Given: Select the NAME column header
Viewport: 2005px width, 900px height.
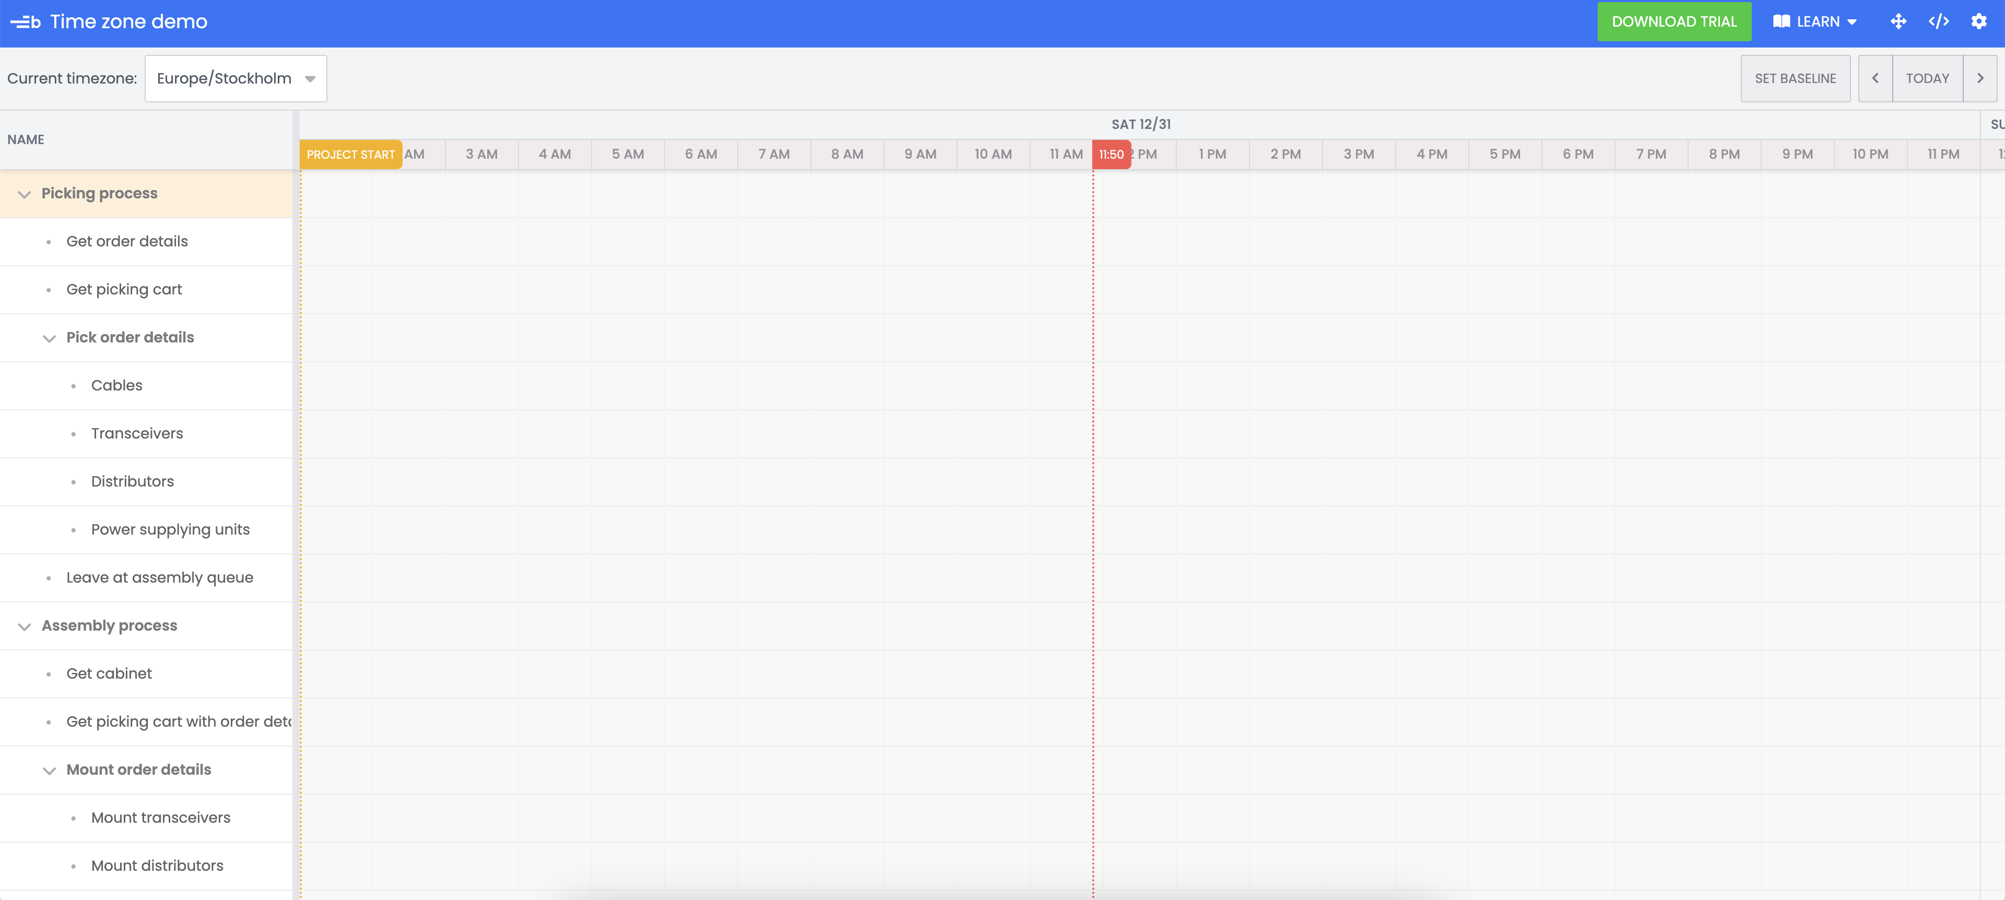Looking at the screenshot, I should pos(26,139).
